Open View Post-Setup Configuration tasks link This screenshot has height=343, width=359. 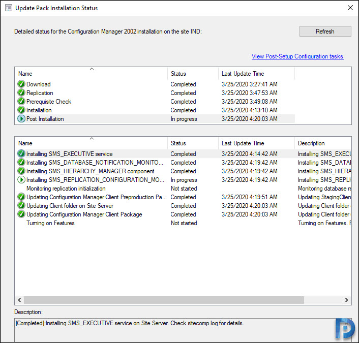[x=297, y=56]
